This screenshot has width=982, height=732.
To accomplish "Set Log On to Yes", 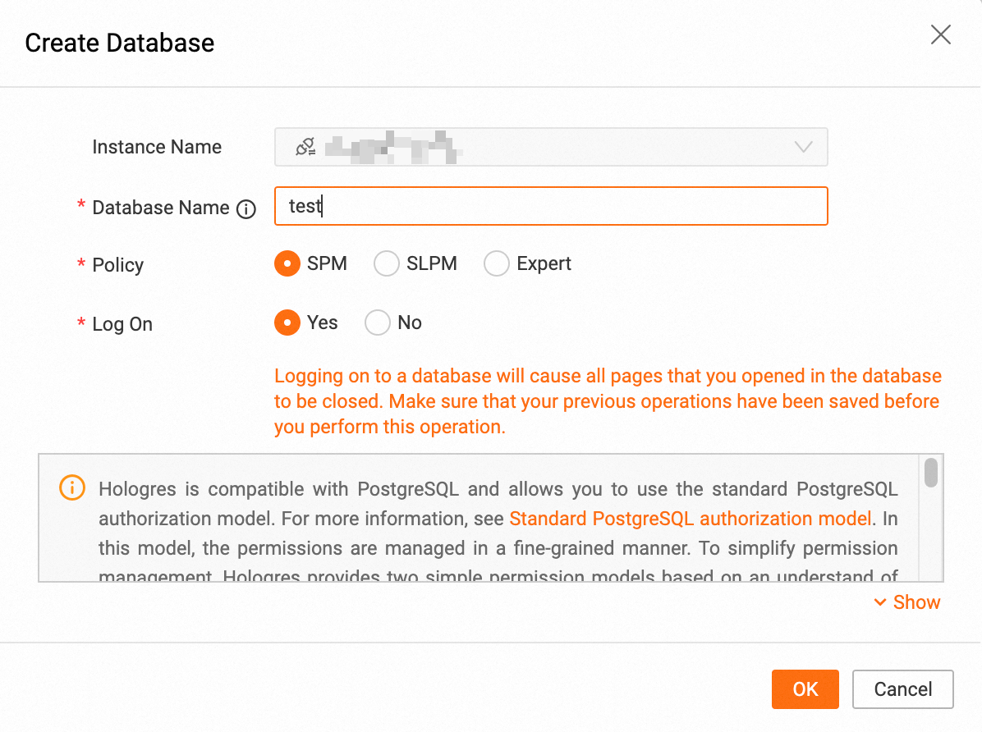I will 287,323.
